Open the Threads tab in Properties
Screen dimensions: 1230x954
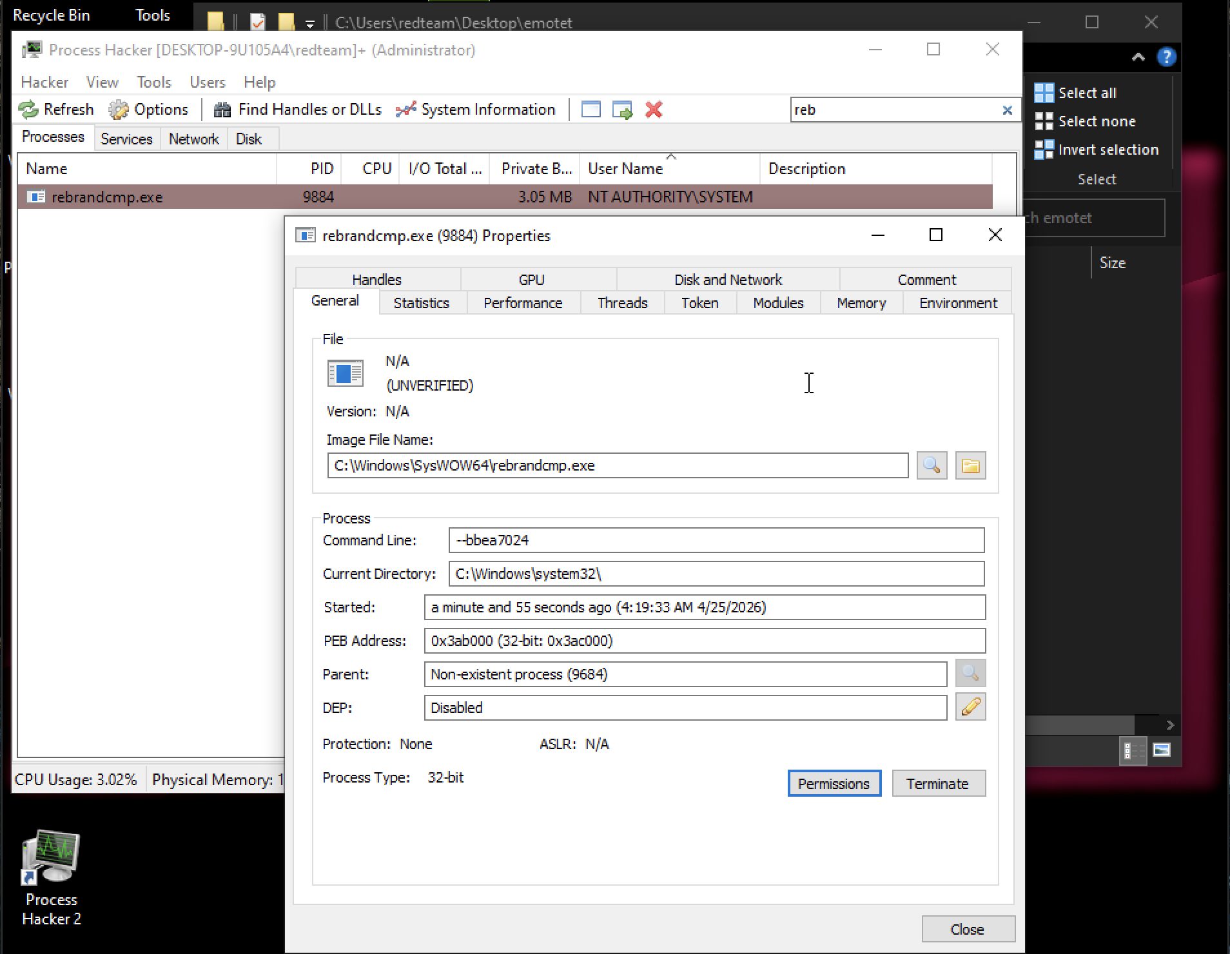click(622, 303)
